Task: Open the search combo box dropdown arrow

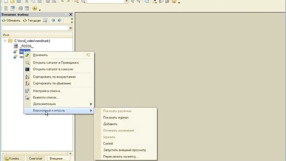Action: (126, 1)
